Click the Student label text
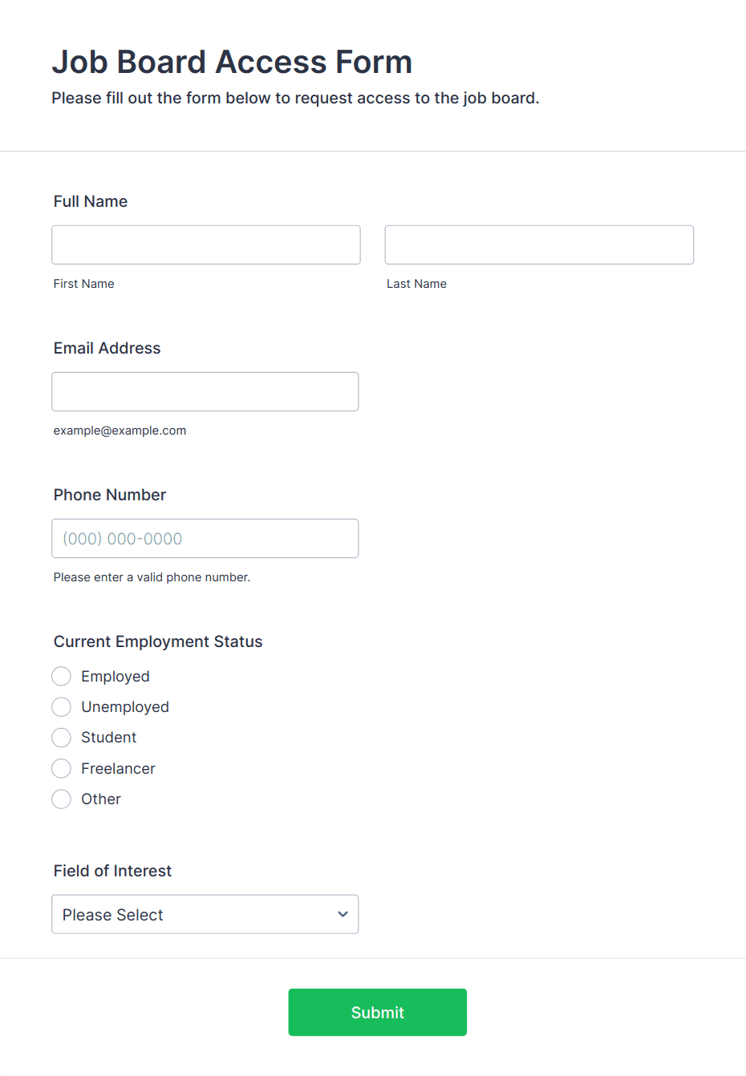 [x=108, y=737]
